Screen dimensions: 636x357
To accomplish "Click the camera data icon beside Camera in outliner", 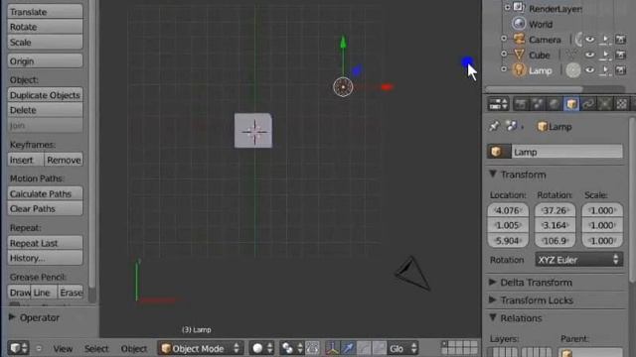I will (x=579, y=40).
